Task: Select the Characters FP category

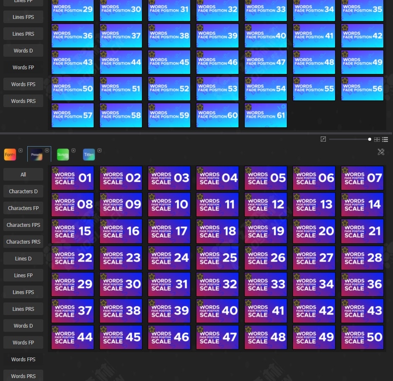Action: 24,208
